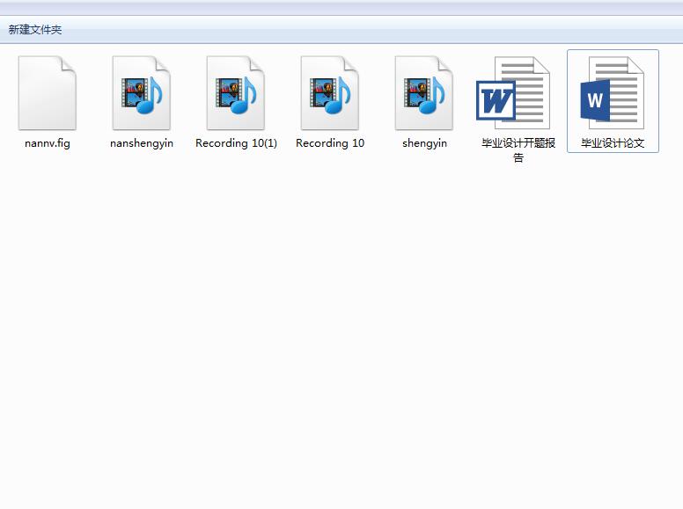
Task: Select the 毕业设计开题报告 Word document icon
Action: tap(513, 93)
